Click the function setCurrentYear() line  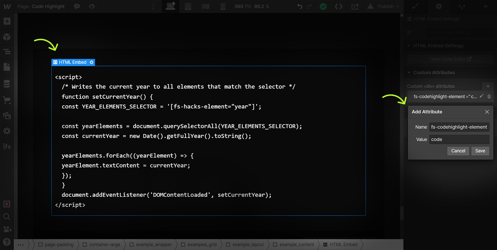click(x=107, y=96)
